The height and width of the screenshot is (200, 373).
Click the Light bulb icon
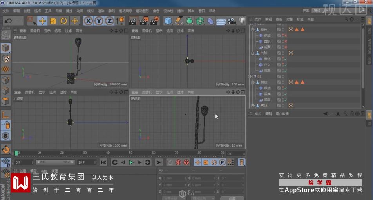coord(242,20)
